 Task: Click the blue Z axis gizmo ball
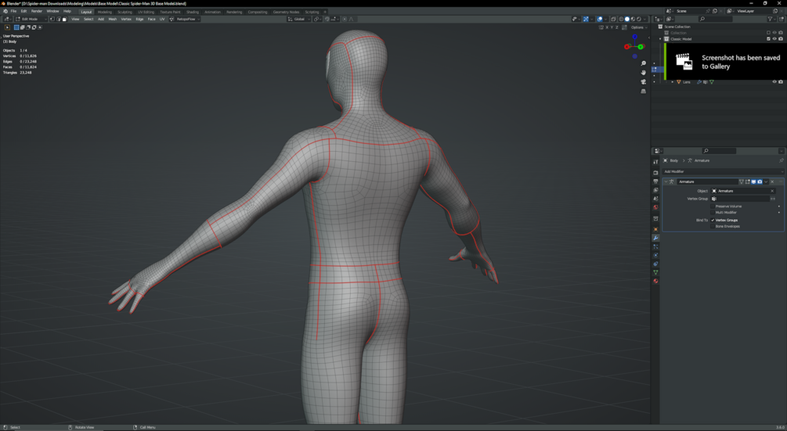pos(634,37)
